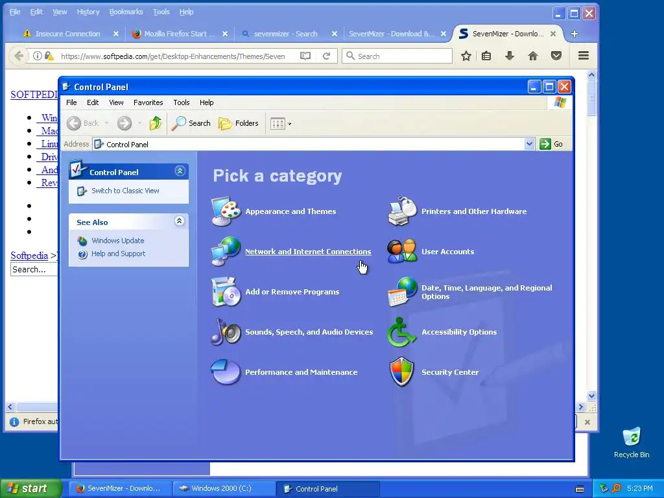Click Sounds, Speech, and Audio icon
The height and width of the screenshot is (498, 664).
[x=226, y=332]
